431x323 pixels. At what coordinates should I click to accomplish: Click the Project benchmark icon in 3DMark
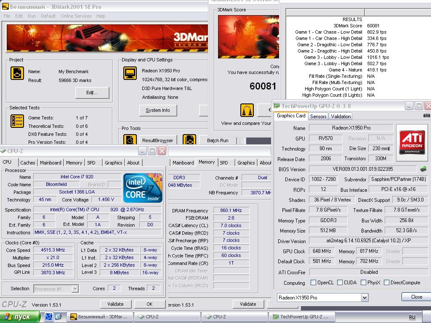[x=17, y=73]
